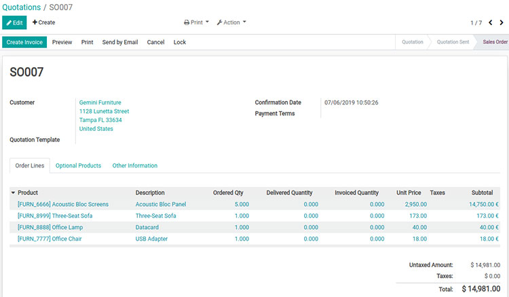The image size is (509, 297).
Task: Click the Office Chair product row
Action: pyautogui.click(x=50, y=239)
